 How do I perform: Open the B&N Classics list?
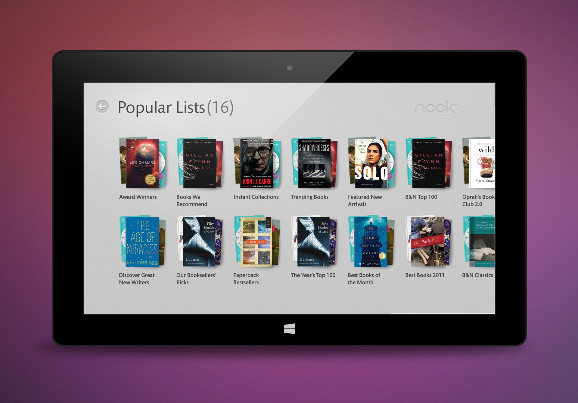(x=477, y=275)
